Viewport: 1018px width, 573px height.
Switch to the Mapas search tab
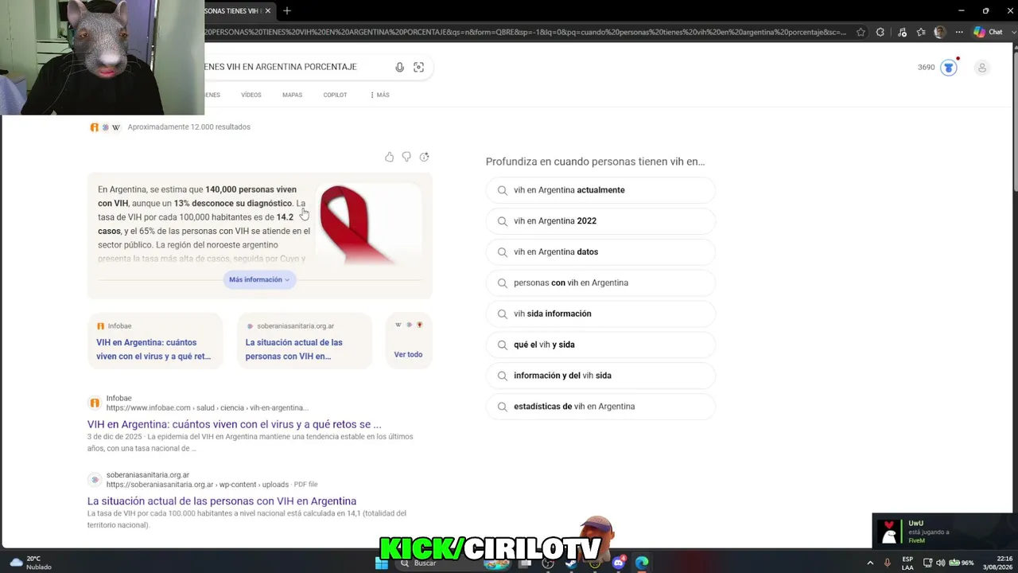pos(292,95)
